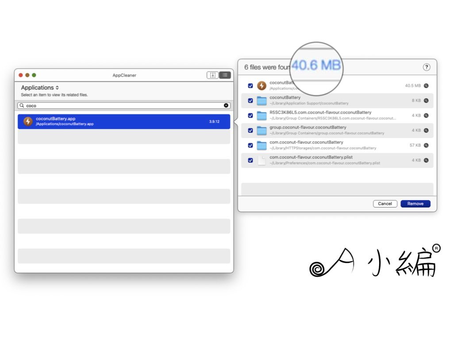
Task: Close the AppCleaner window with the red button
Action: 21,75
